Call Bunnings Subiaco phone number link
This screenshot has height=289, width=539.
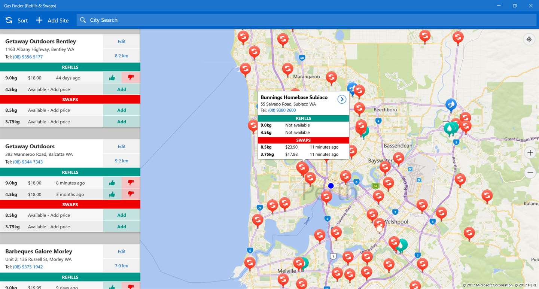click(282, 110)
